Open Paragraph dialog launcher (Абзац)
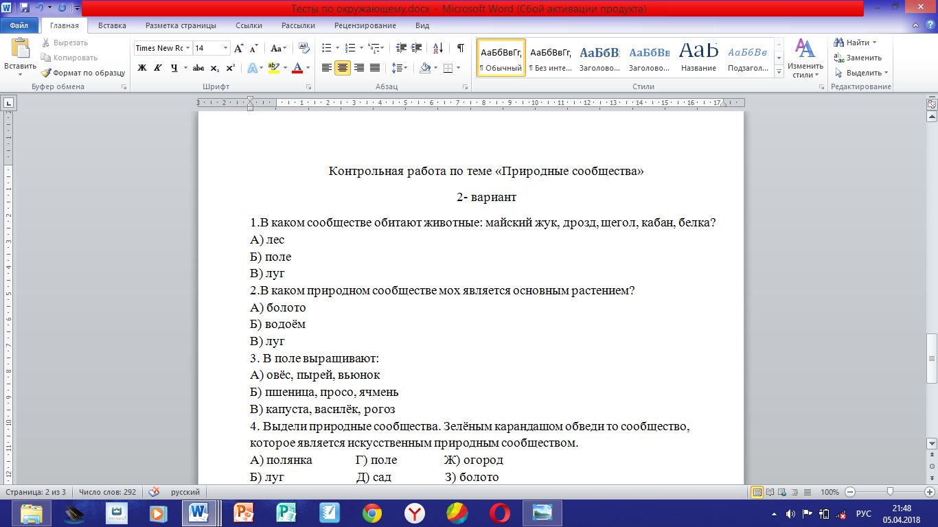Image resolution: width=938 pixels, height=527 pixels. (x=466, y=87)
